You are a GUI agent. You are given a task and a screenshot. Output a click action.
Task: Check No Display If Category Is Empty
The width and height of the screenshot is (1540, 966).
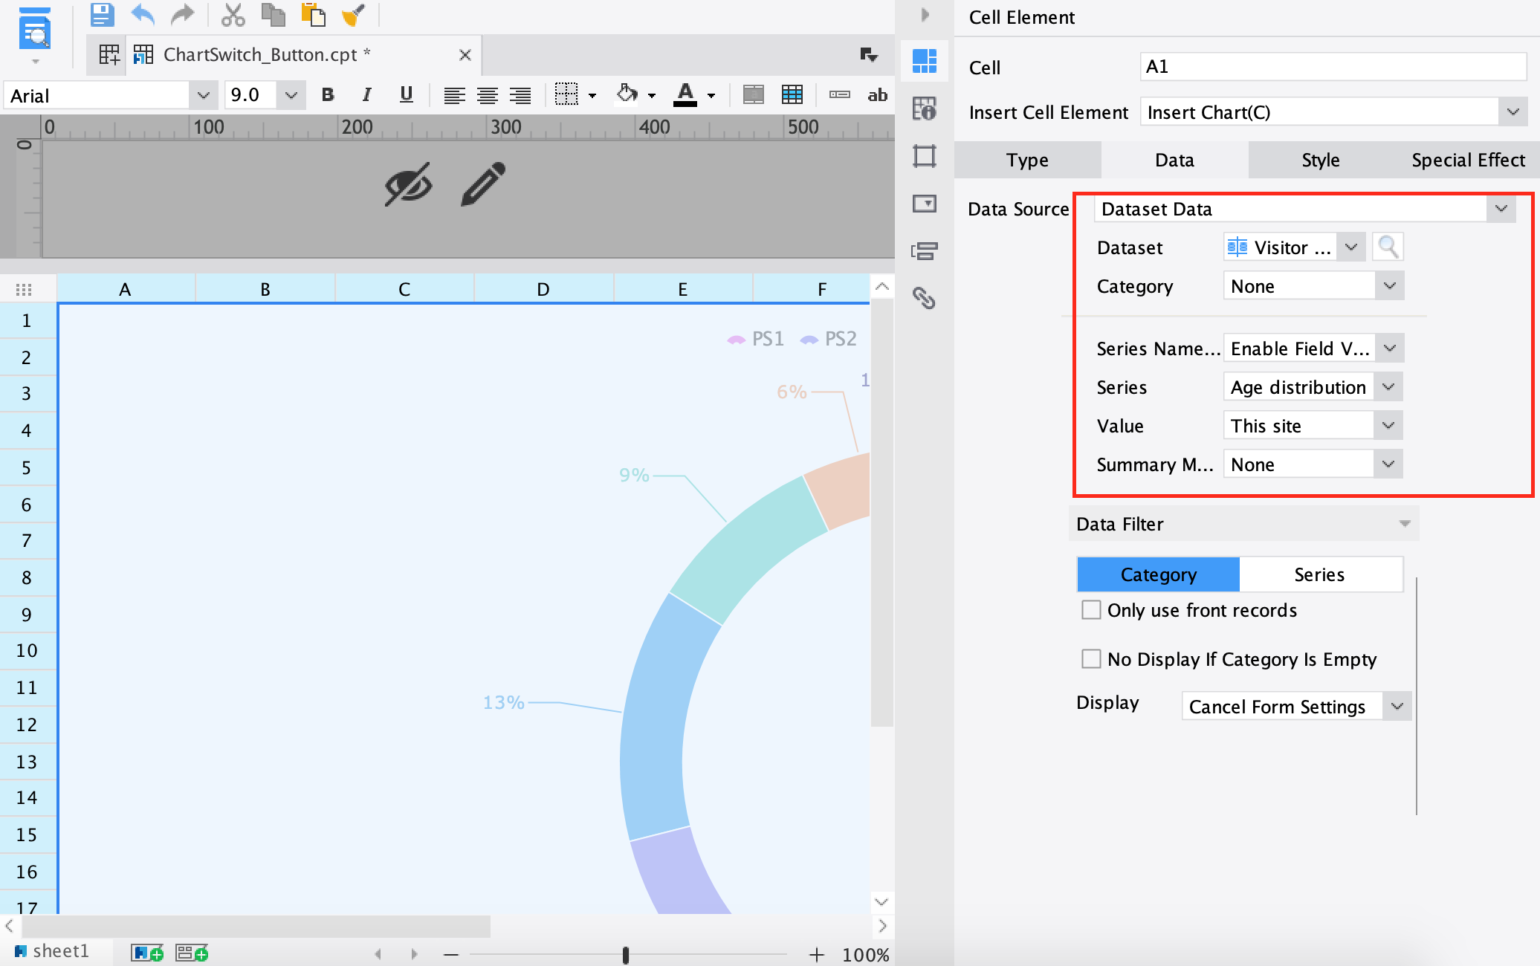[1091, 659]
